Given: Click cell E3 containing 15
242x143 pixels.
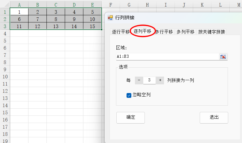Looking at the screenshot, I should click(92, 26).
